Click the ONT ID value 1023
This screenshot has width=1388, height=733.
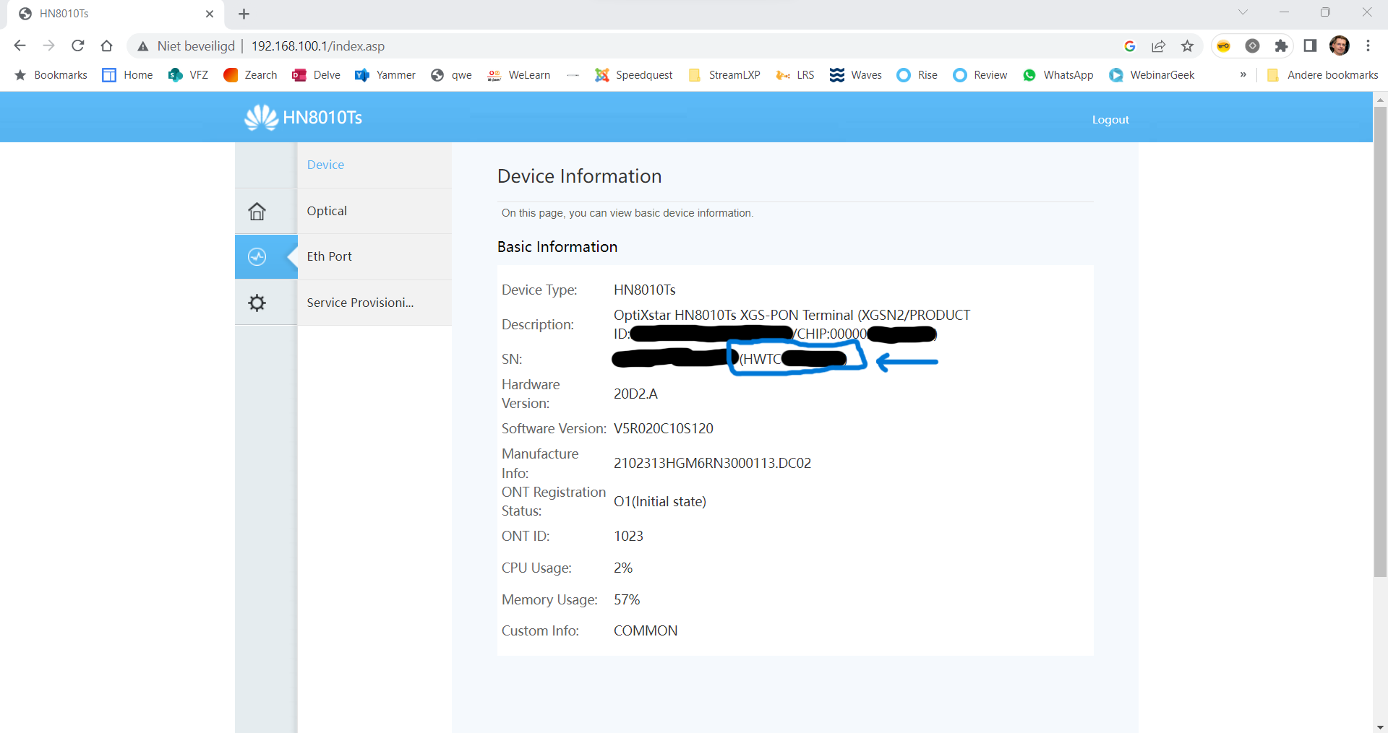coord(628,536)
